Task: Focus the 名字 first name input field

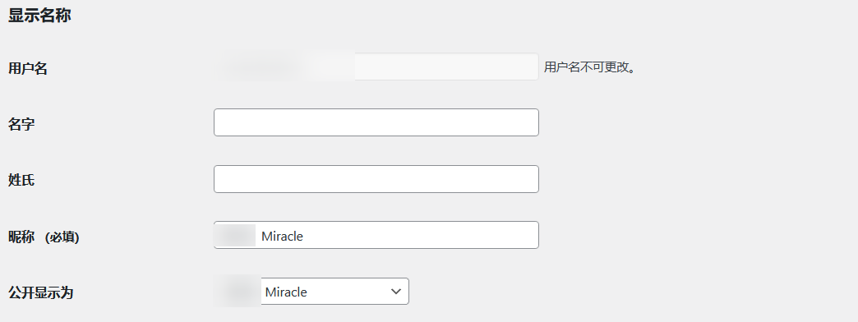Action: pyautogui.click(x=376, y=122)
